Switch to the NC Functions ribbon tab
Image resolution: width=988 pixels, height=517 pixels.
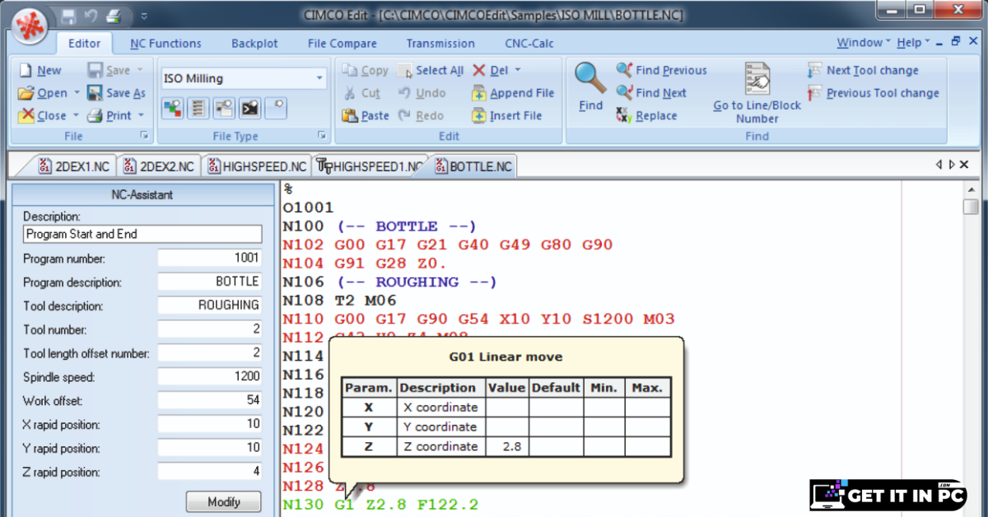165,44
